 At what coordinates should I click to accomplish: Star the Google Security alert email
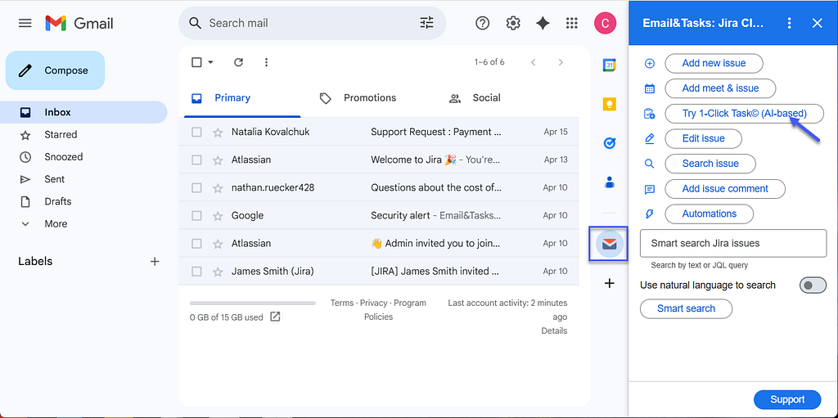[218, 215]
